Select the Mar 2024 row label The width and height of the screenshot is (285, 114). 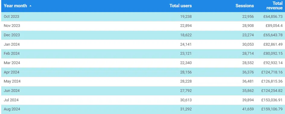coord(12,63)
